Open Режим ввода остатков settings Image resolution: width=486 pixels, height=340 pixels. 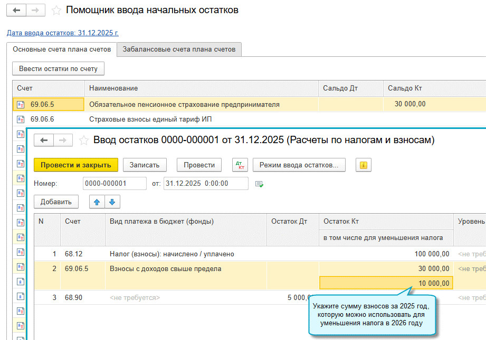[299, 165]
